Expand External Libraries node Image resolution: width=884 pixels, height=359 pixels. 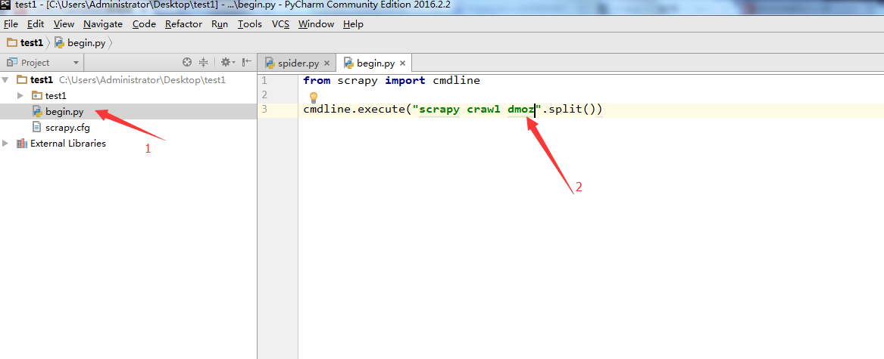pyautogui.click(x=5, y=144)
